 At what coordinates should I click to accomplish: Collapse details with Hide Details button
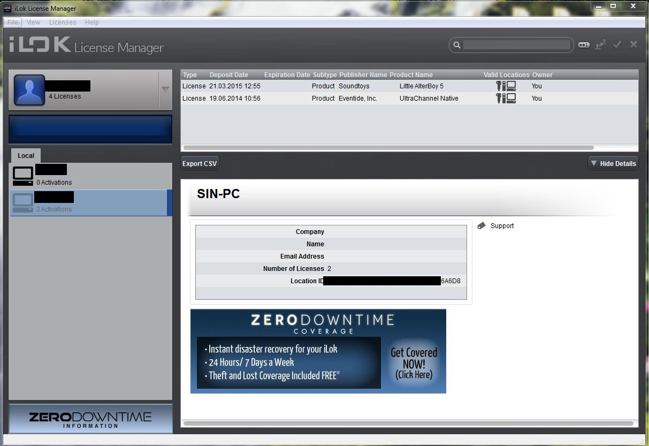(613, 164)
